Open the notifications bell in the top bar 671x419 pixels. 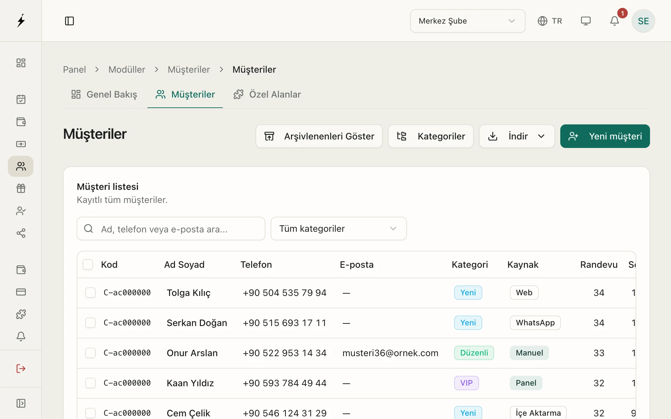[x=614, y=21]
